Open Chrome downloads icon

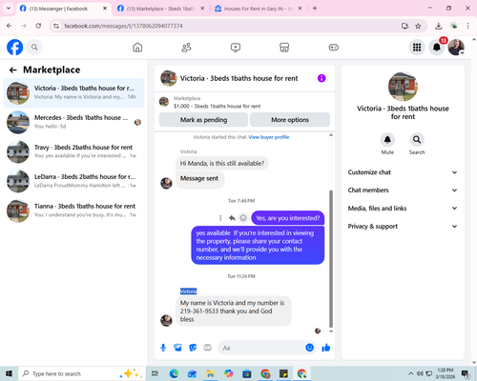439,26
